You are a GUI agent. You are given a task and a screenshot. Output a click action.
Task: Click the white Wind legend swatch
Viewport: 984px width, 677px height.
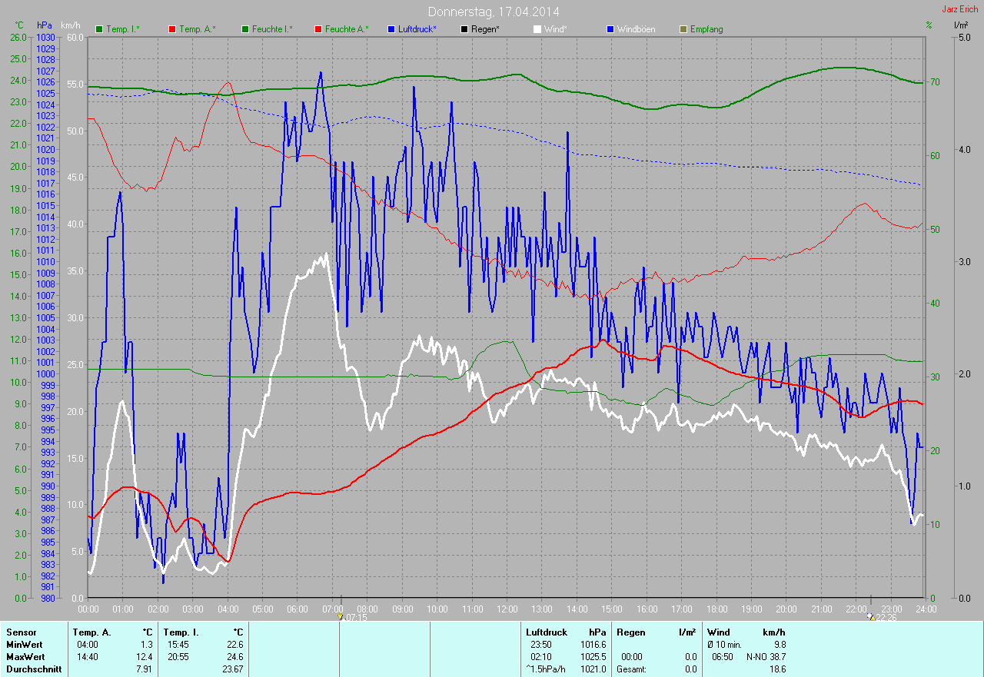pyautogui.click(x=537, y=29)
